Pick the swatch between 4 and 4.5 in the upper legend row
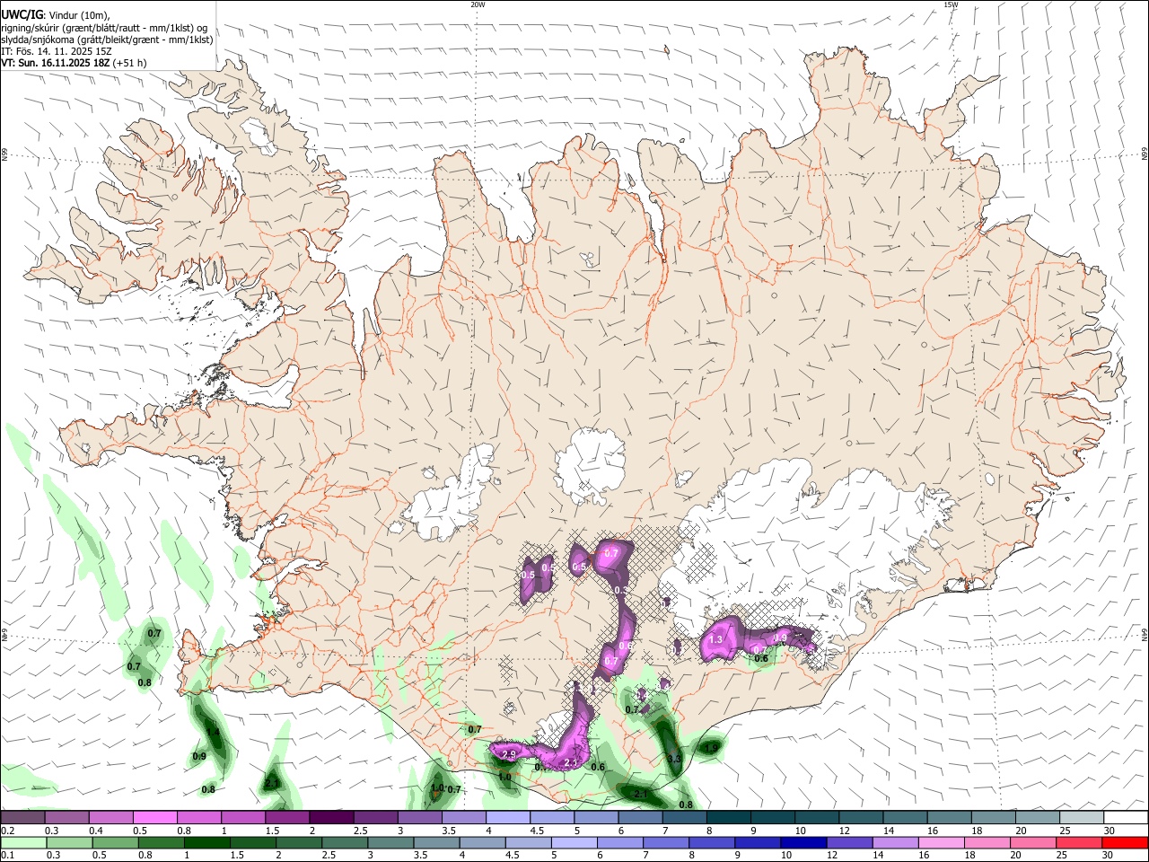Screen dimensions: 1149x862 (x=508, y=818)
